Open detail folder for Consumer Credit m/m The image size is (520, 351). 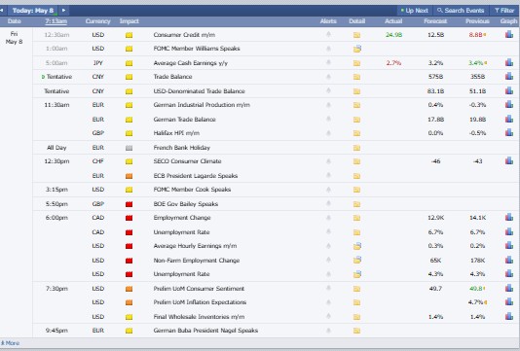356,35
